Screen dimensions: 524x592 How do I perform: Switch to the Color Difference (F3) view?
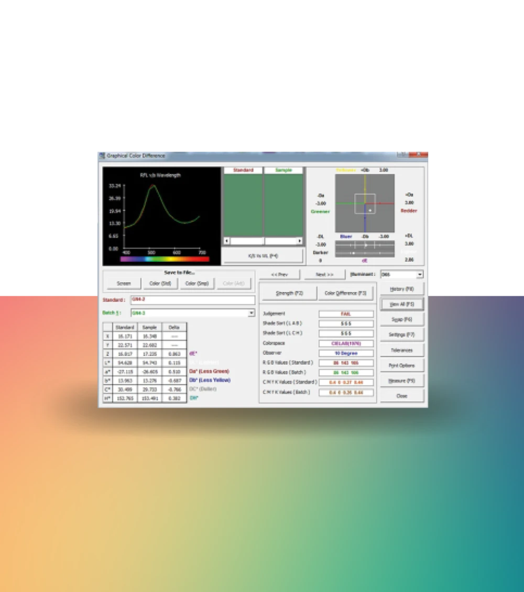pyautogui.click(x=345, y=293)
